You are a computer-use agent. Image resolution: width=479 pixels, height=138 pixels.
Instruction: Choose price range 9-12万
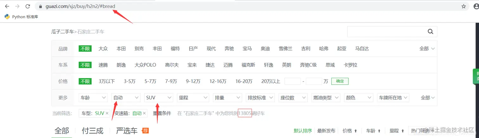193,81
